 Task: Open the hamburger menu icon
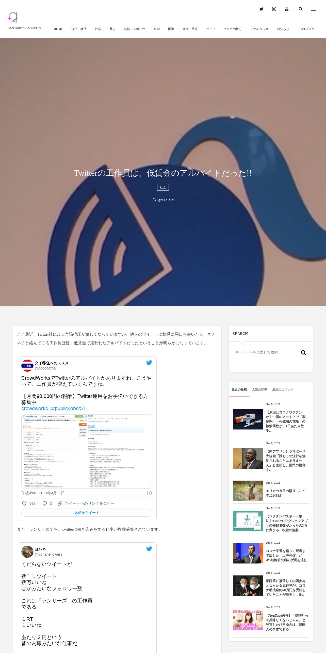pyautogui.click(x=313, y=9)
